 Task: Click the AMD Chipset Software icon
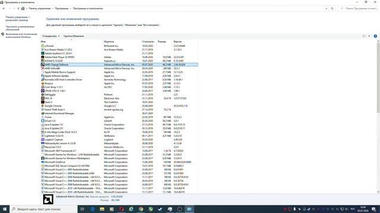(43, 64)
